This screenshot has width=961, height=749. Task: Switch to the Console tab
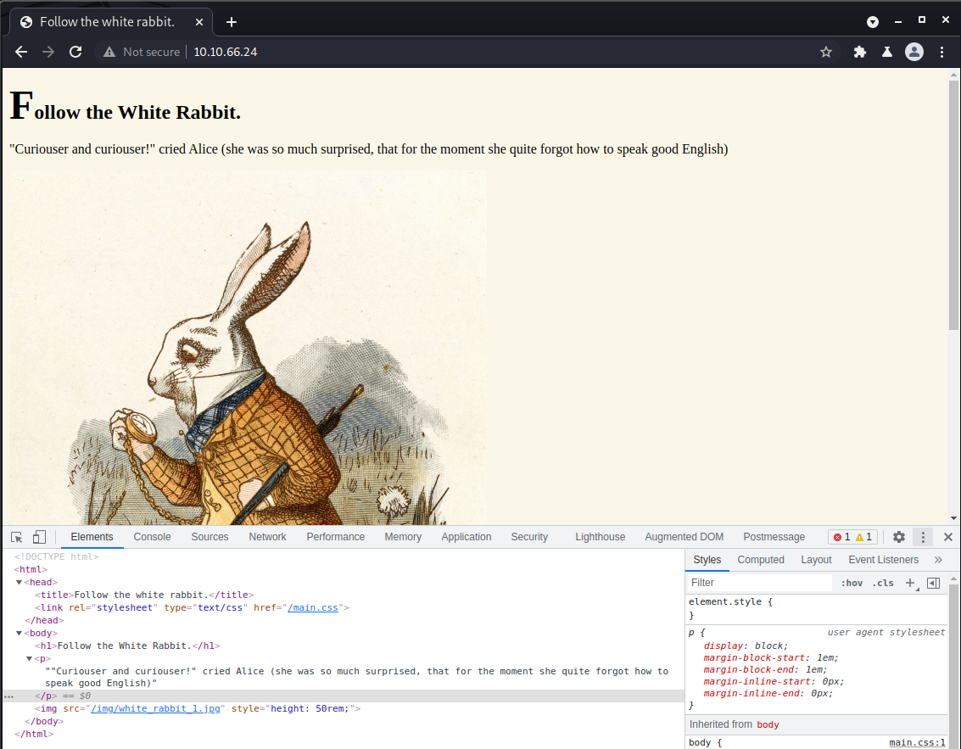152,537
